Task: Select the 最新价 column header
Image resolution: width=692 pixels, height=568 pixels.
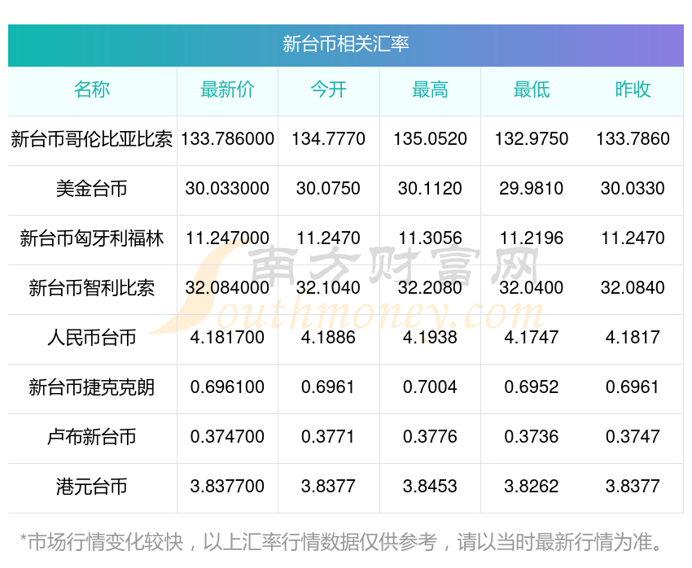Action: coord(227,90)
